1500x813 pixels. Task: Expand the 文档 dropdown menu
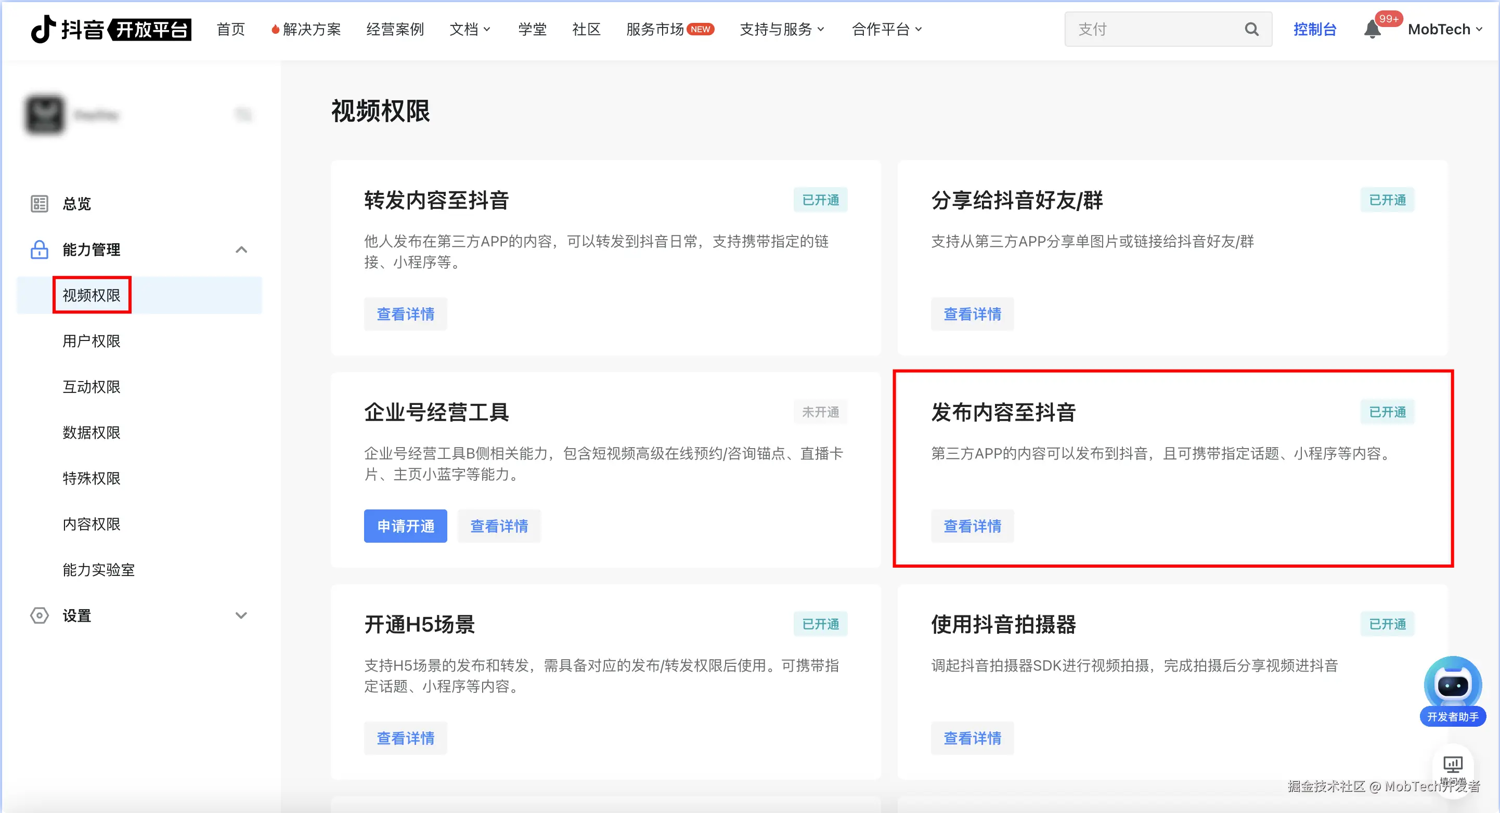470,29
